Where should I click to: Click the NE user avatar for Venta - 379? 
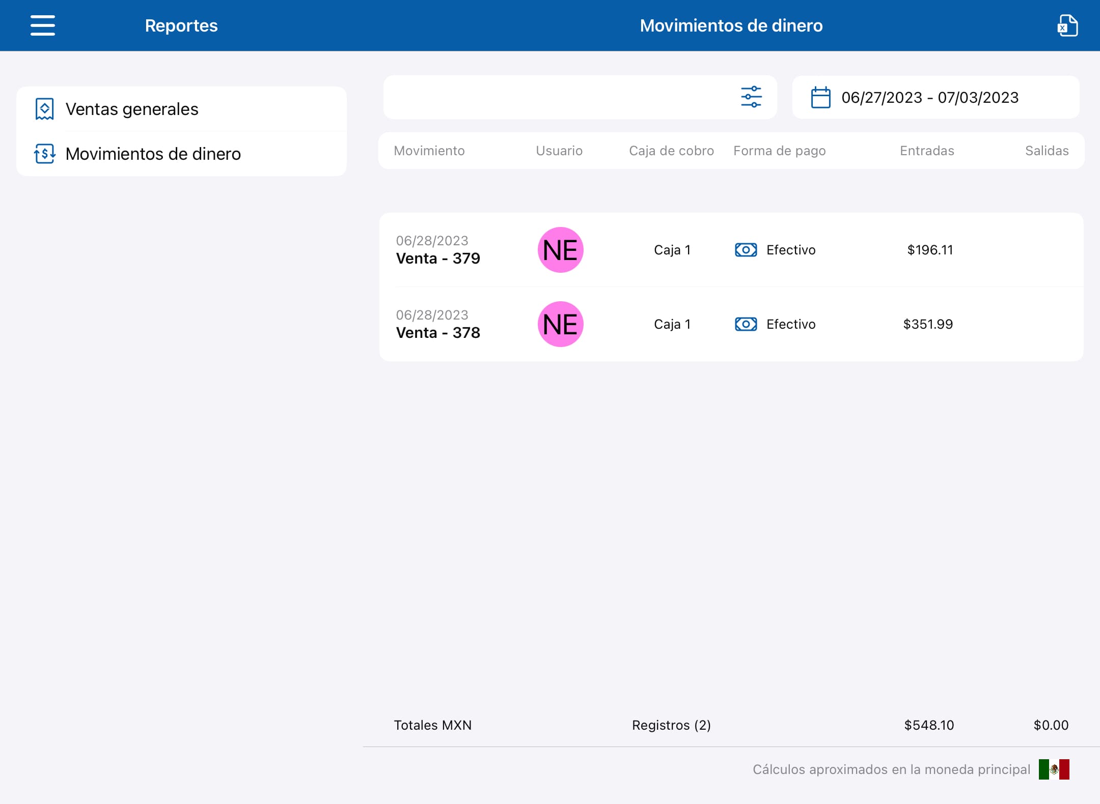point(560,250)
